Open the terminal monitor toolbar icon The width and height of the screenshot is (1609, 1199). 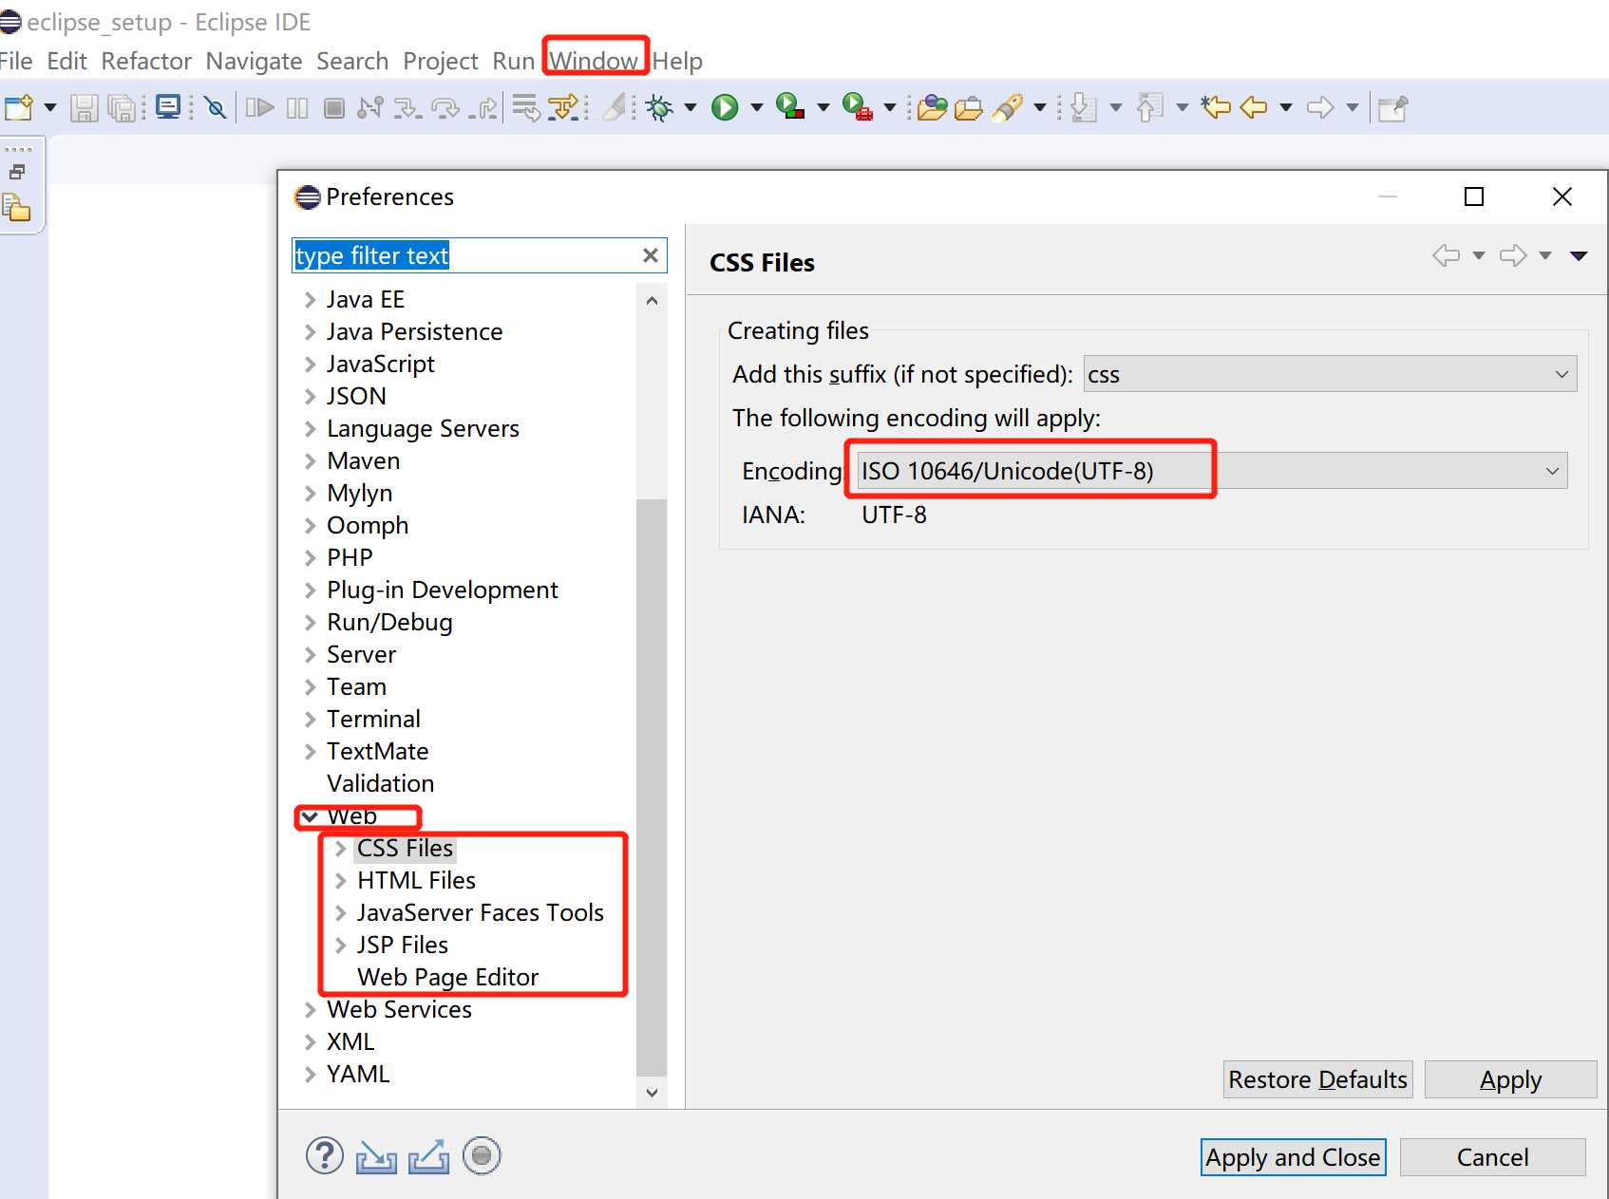coord(168,107)
